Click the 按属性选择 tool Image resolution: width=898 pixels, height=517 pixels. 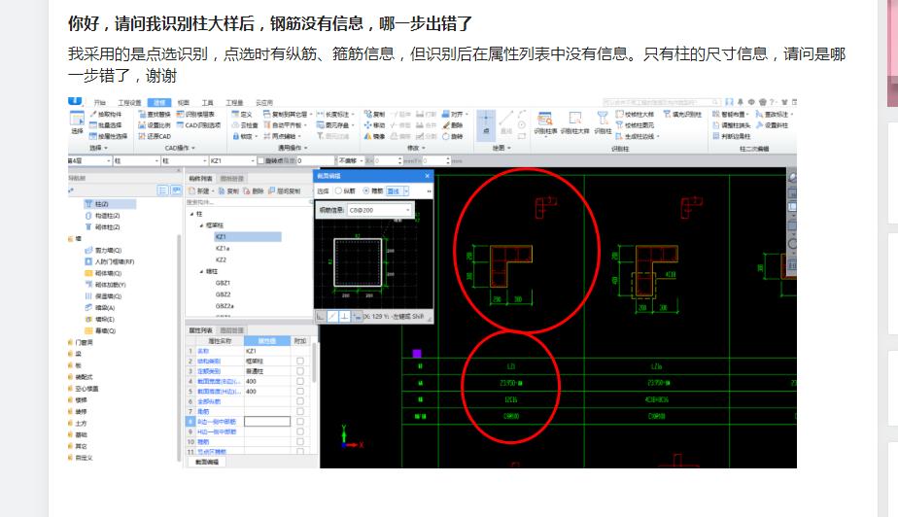[x=108, y=136]
